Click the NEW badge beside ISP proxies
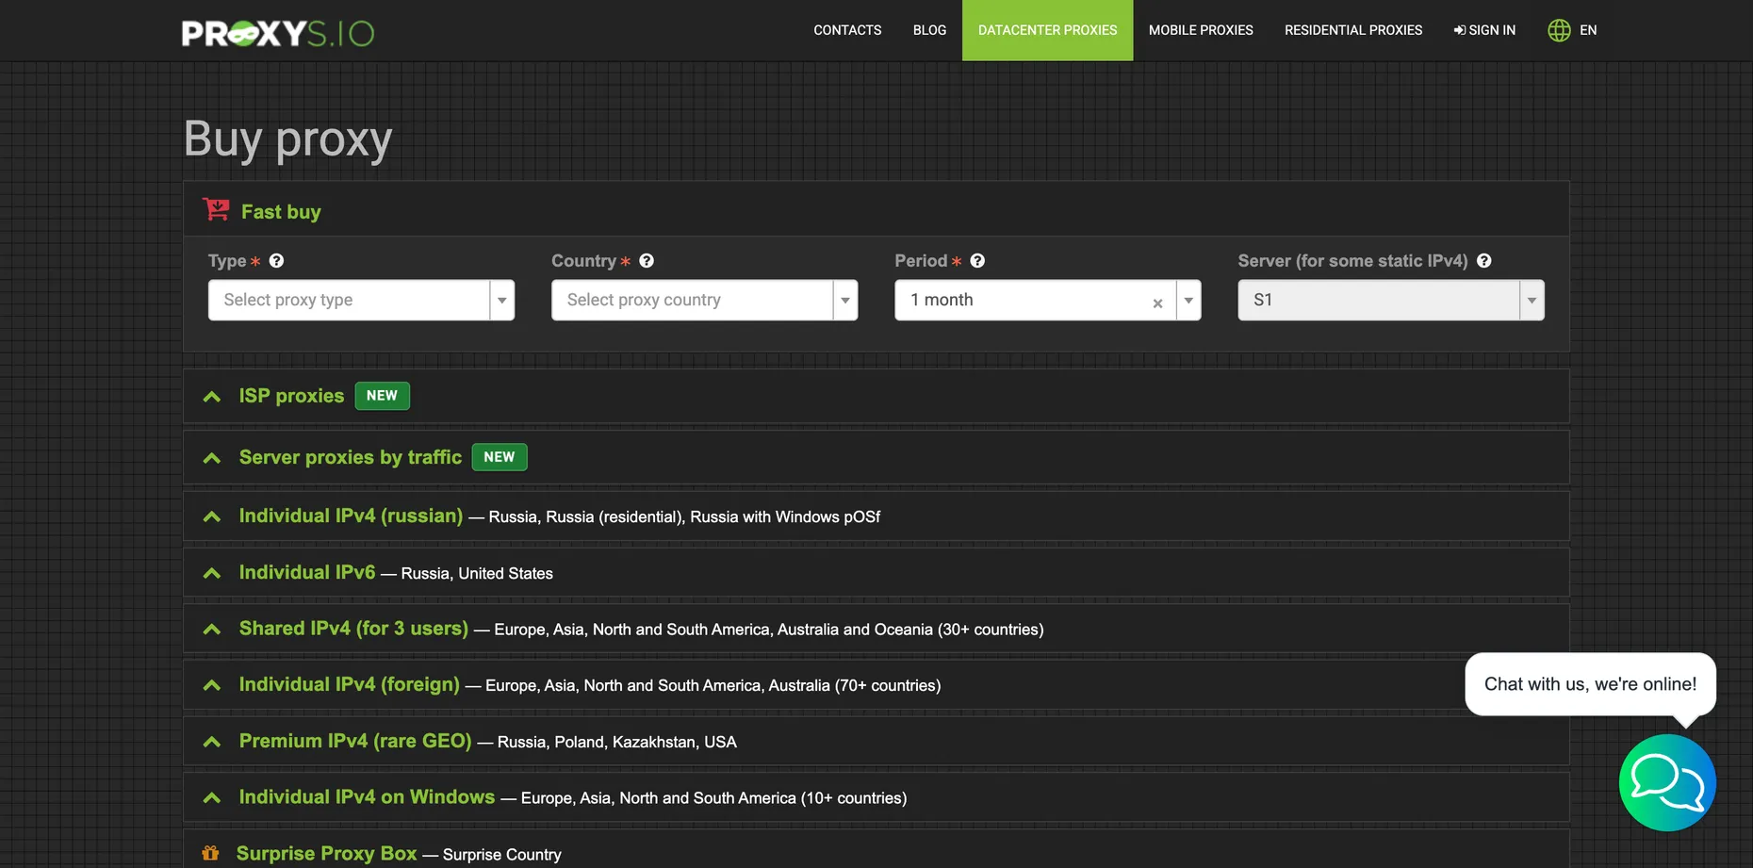 [x=382, y=396]
